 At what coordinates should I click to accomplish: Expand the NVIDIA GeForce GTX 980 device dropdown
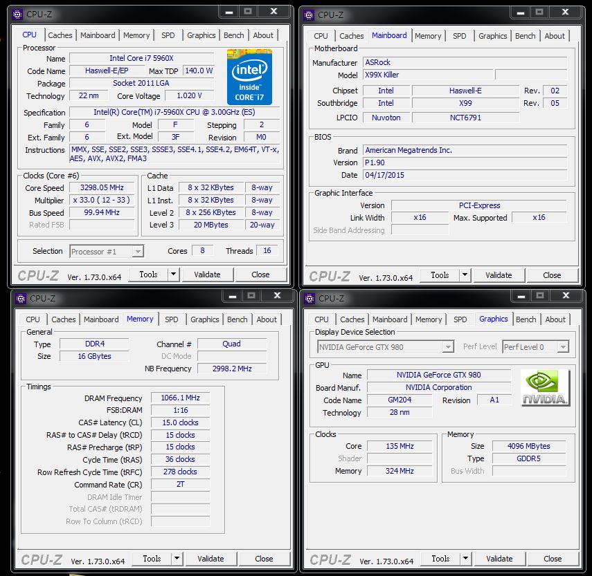coord(448,347)
